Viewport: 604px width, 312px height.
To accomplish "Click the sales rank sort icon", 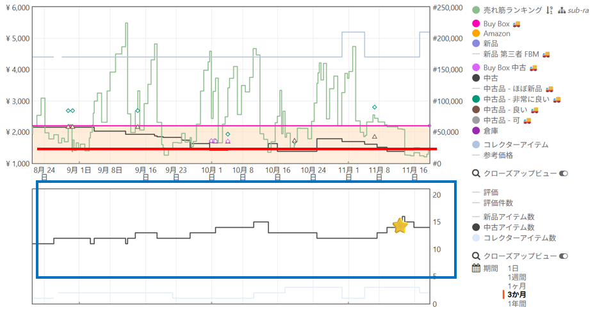I will [550, 10].
